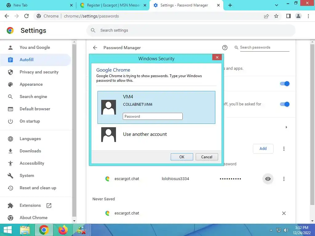Open Default browser settings
The width and height of the screenshot is (315, 236).
(x=36, y=109)
